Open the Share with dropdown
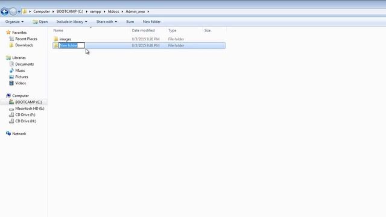This screenshot has width=386, height=217. click(107, 22)
